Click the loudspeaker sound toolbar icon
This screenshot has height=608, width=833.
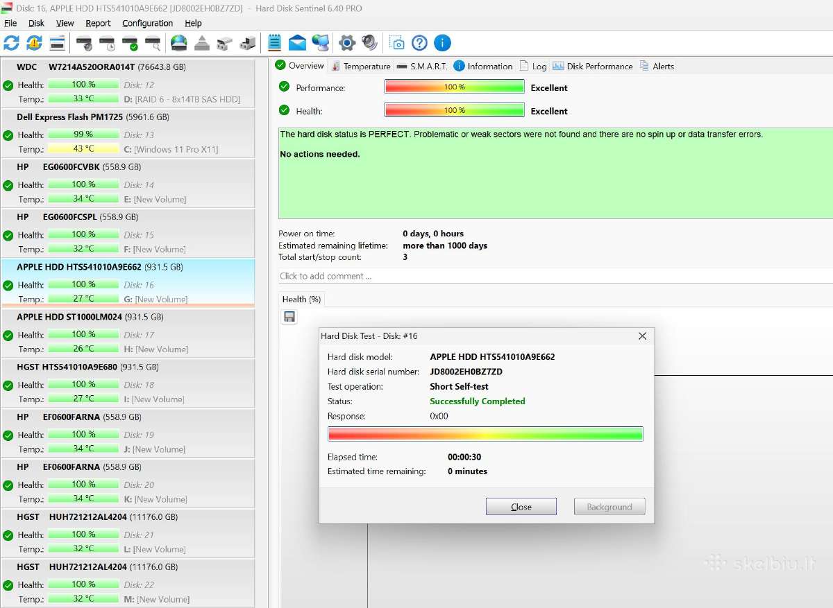pyautogui.click(x=370, y=43)
